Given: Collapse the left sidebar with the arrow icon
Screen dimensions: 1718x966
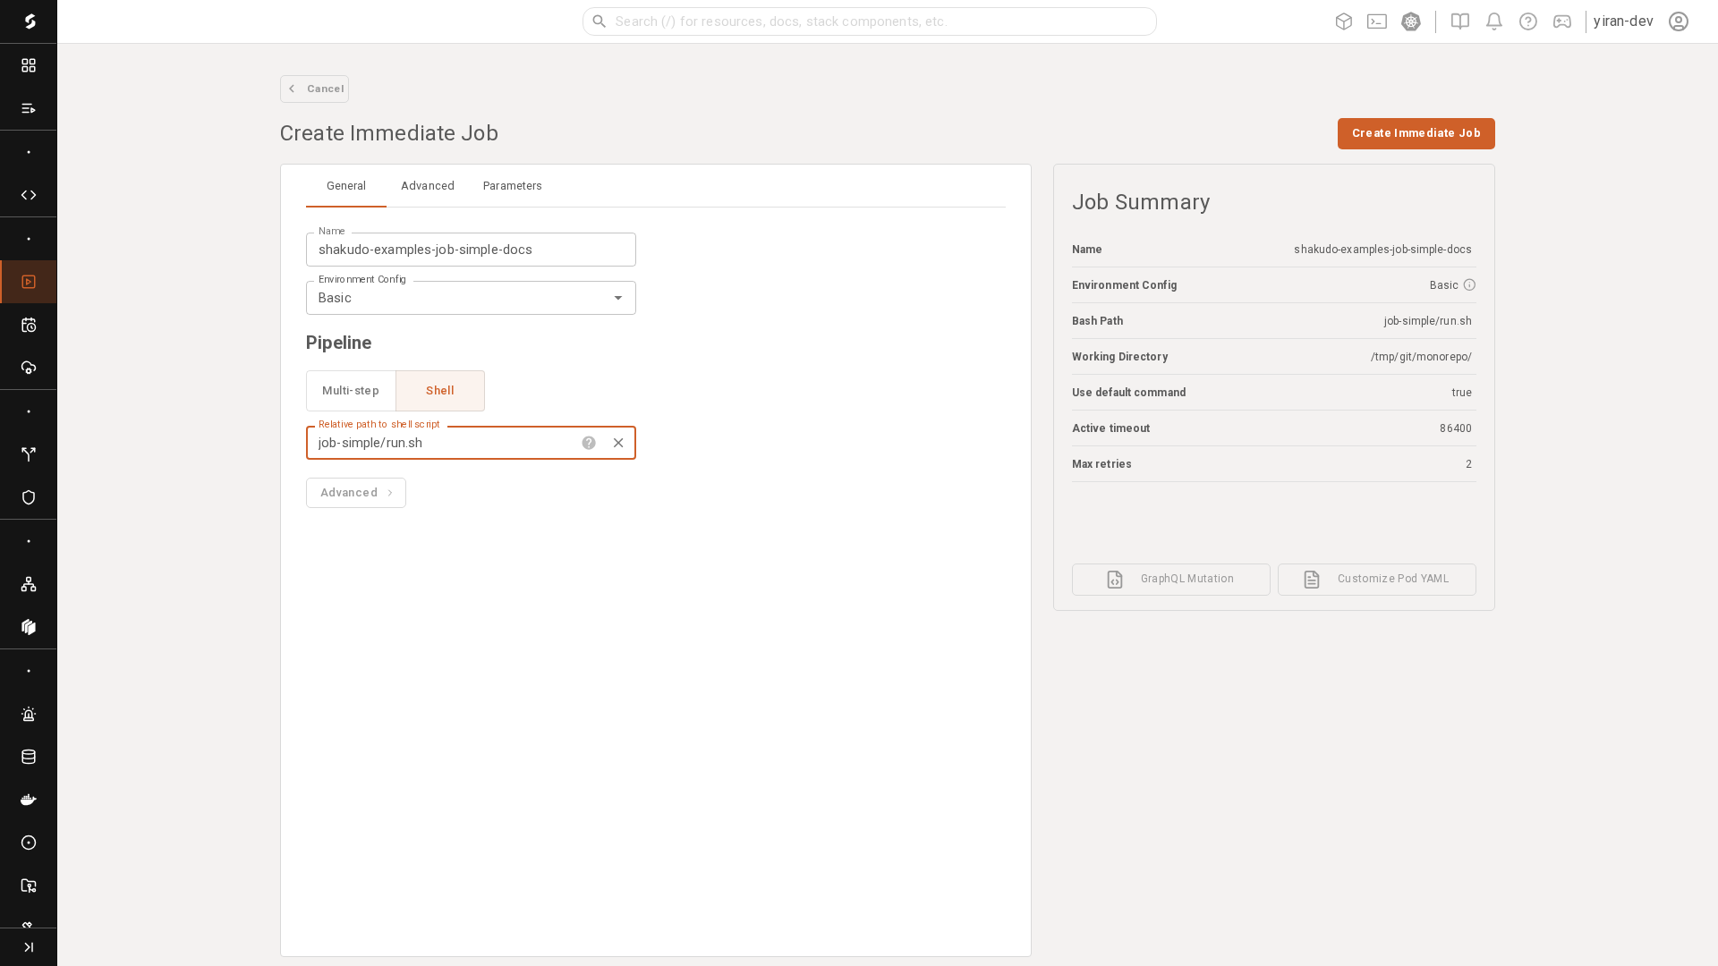Looking at the screenshot, I should tap(28, 947).
